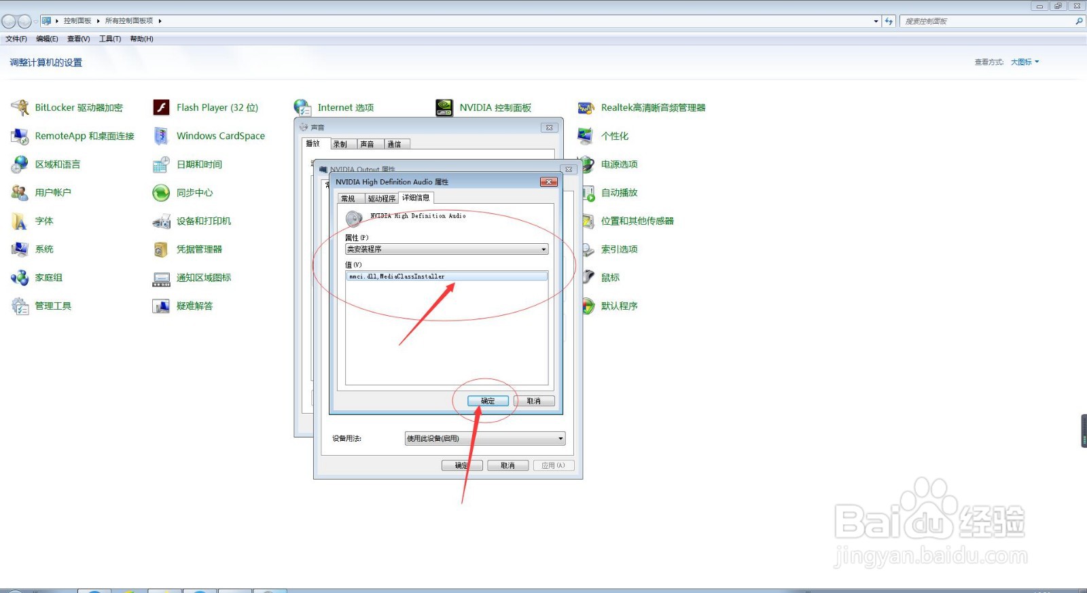The width and height of the screenshot is (1087, 593).
Task: Open 凭据管理器 icon
Action: tap(161, 249)
